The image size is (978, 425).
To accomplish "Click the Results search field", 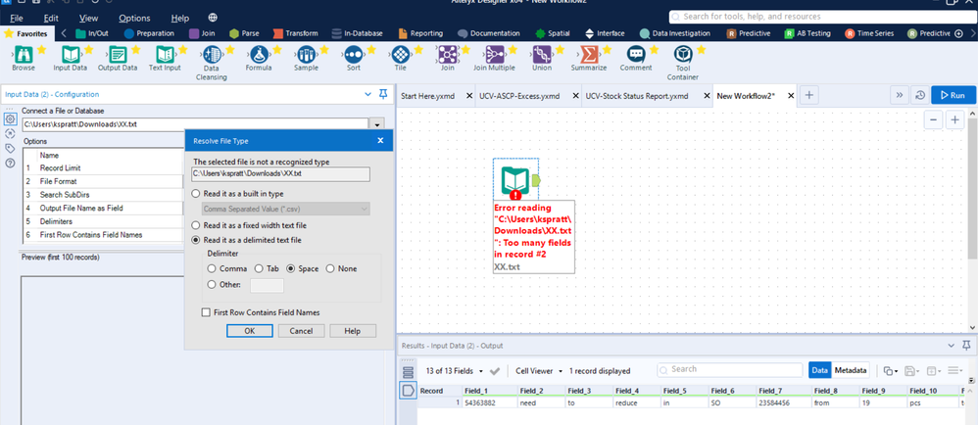I will click(x=730, y=369).
